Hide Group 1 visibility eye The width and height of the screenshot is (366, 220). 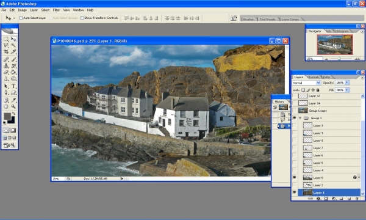(295, 118)
